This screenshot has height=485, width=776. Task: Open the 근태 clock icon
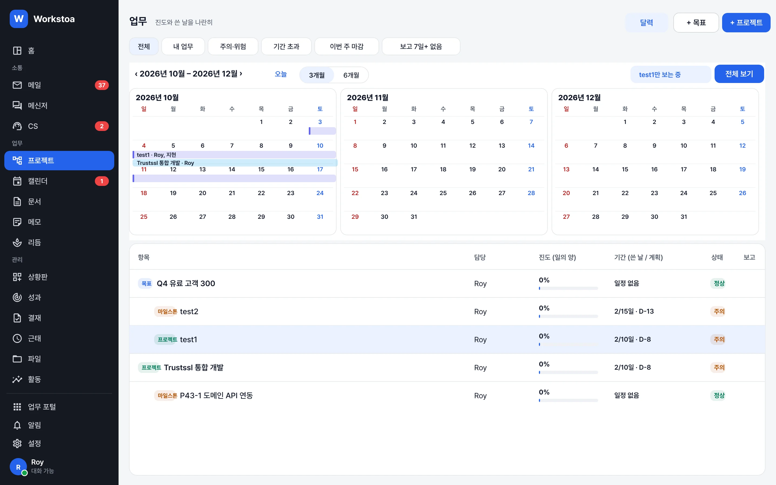pyautogui.click(x=17, y=338)
